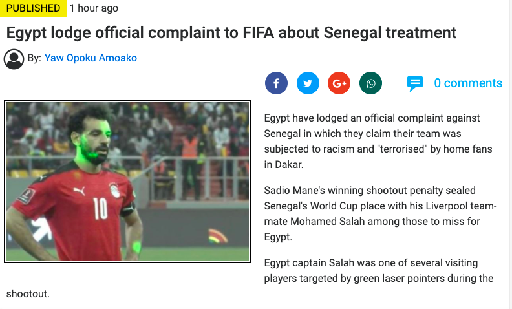This screenshot has width=512, height=309.
Task: Share article on Twitter
Action: (308, 83)
